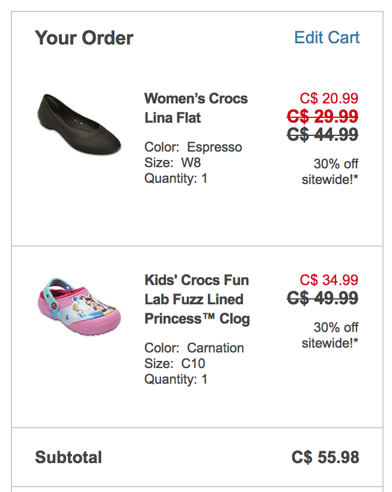392x492 pixels.
Task: Click the Women's Crocs Lina Flat thumbnail
Action: click(x=79, y=124)
